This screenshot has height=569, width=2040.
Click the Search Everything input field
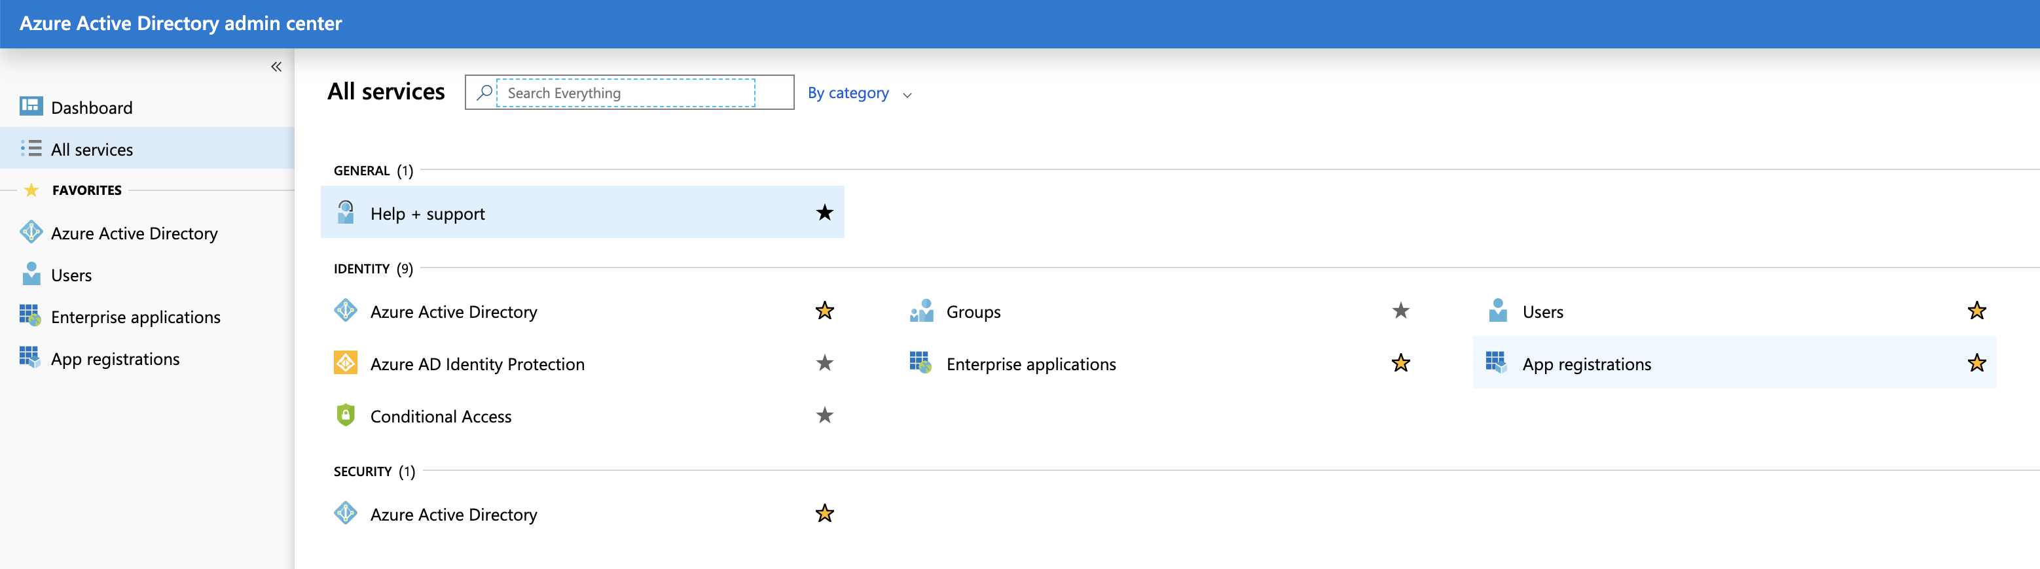click(625, 93)
